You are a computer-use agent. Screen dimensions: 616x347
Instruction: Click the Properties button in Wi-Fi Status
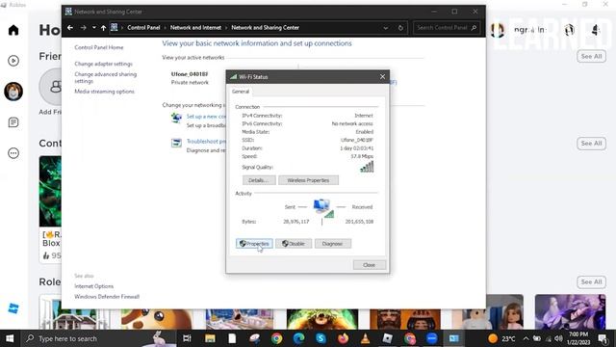click(254, 244)
